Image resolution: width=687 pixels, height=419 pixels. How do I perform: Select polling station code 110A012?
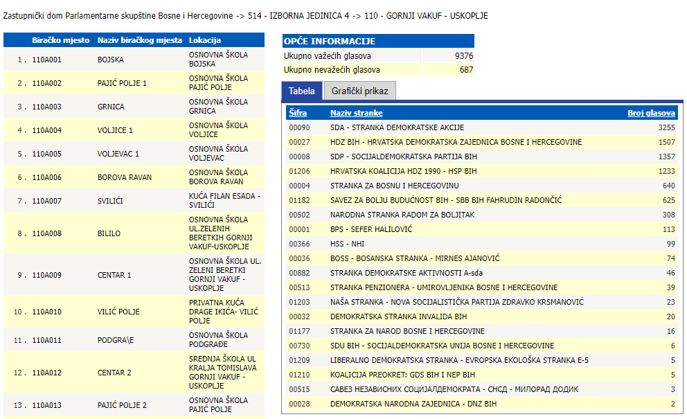pos(46,373)
